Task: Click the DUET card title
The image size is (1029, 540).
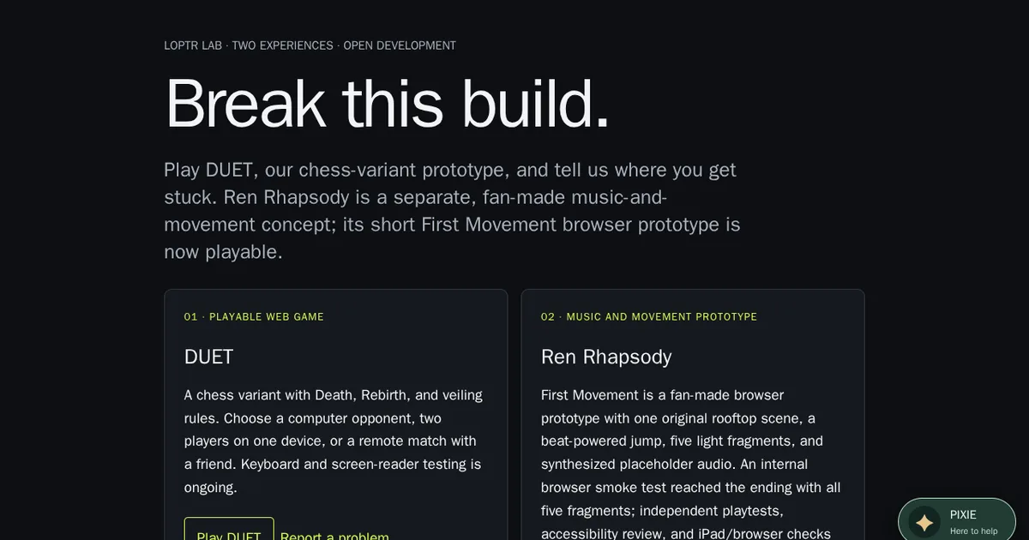Action: coord(208,357)
